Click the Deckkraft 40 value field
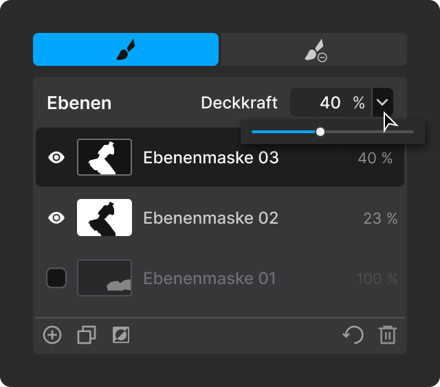 tap(331, 102)
